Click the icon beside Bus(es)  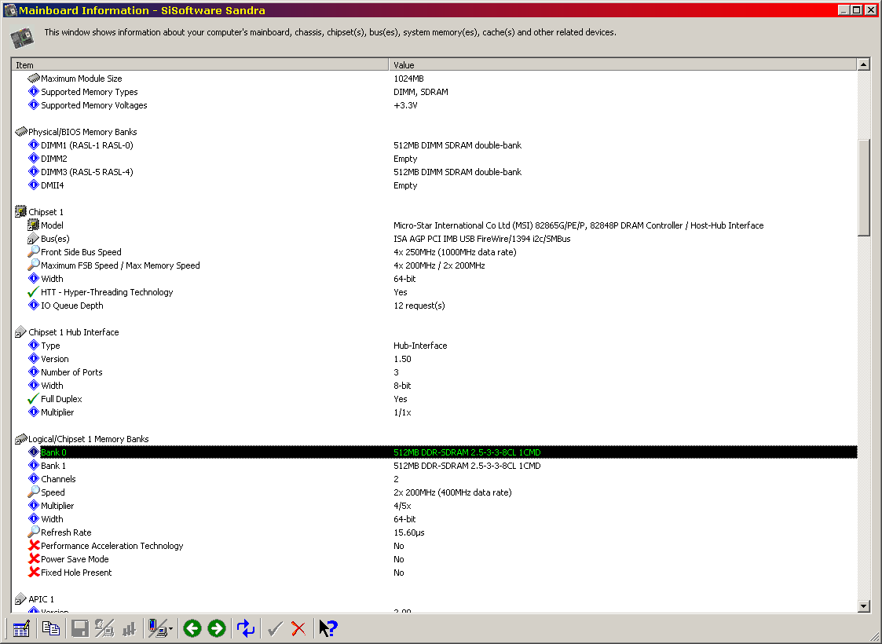tap(33, 239)
